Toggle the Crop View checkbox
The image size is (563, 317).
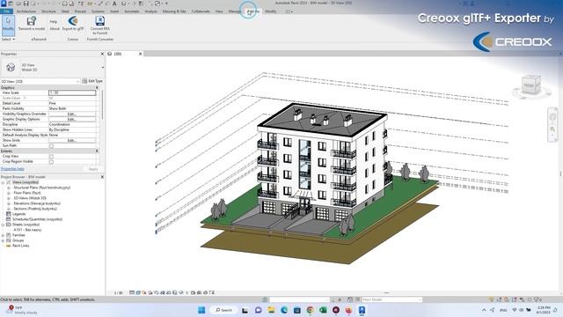click(x=51, y=157)
